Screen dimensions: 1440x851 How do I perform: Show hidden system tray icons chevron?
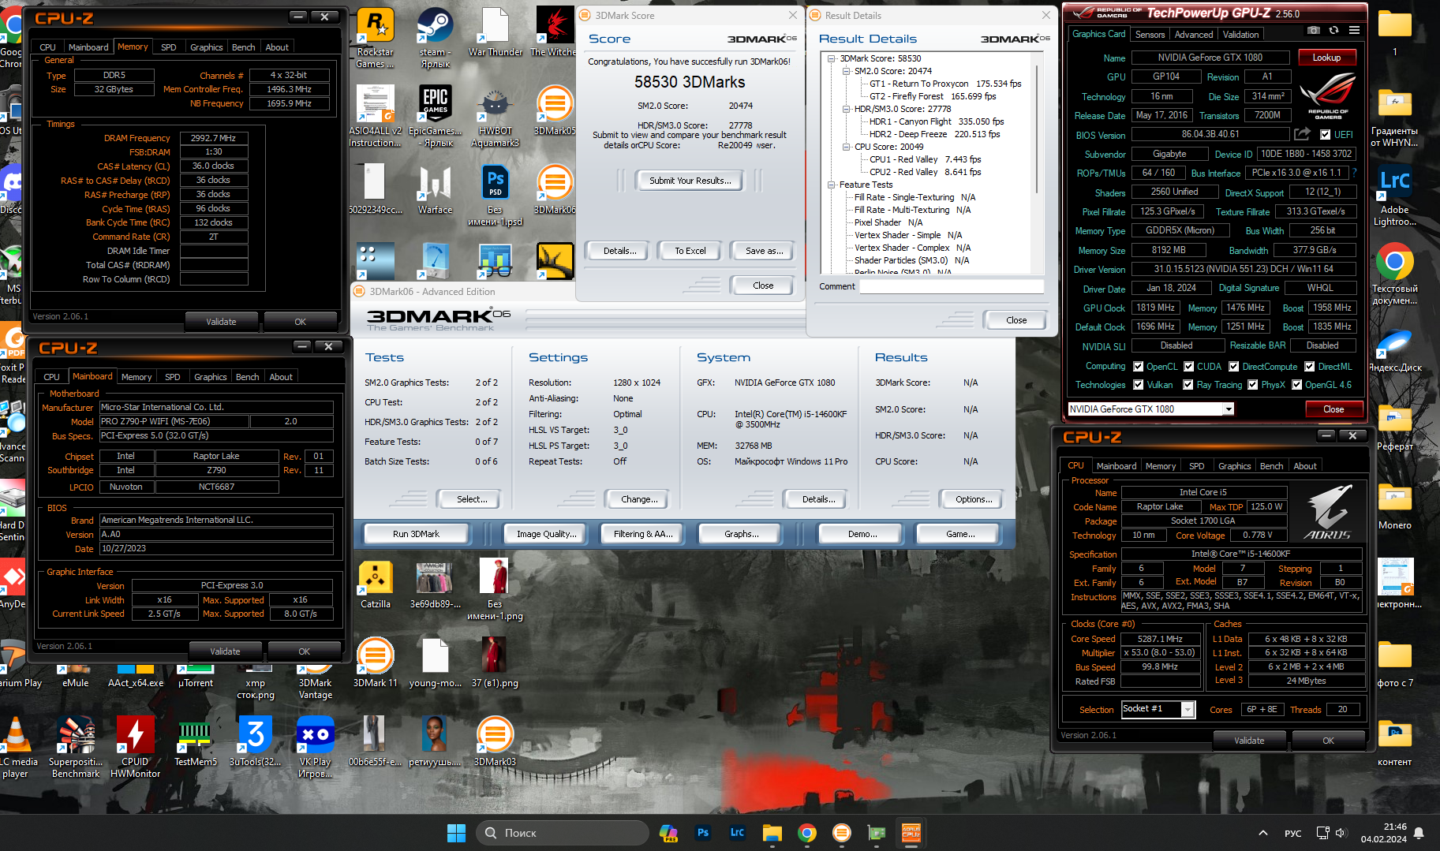1263,833
